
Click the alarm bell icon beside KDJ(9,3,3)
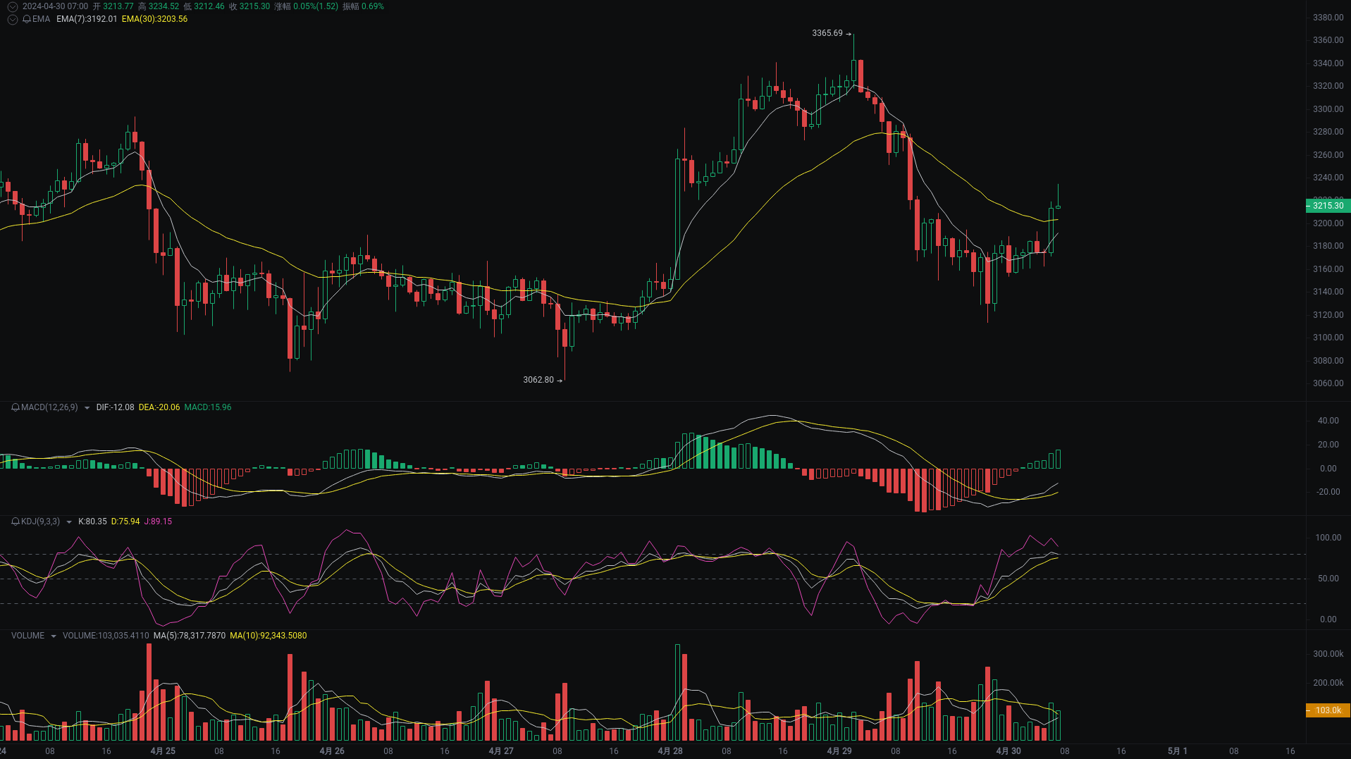(15, 522)
